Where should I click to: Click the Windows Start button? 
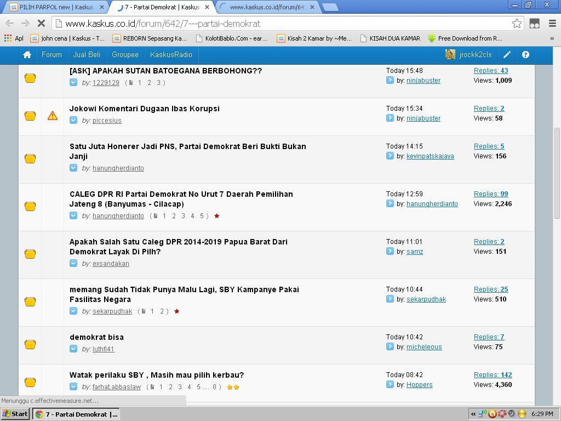[x=15, y=414]
